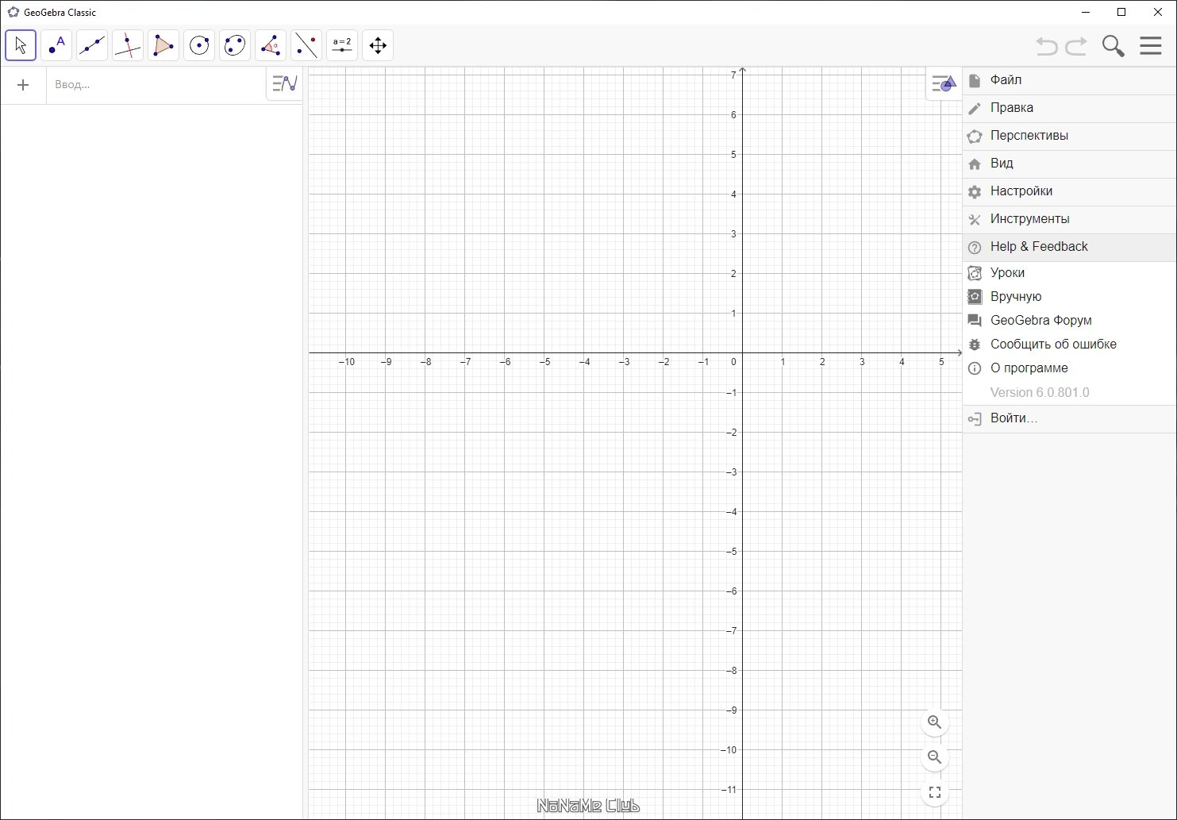Expand the Настройки menu
Screen dimensions: 1177x820
click(1070, 191)
